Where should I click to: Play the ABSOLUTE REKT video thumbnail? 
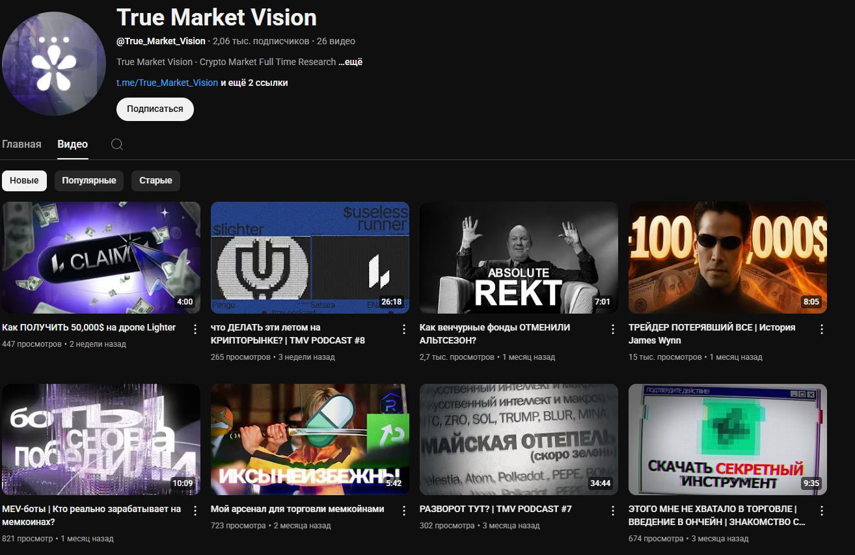click(x=519, y=257)
